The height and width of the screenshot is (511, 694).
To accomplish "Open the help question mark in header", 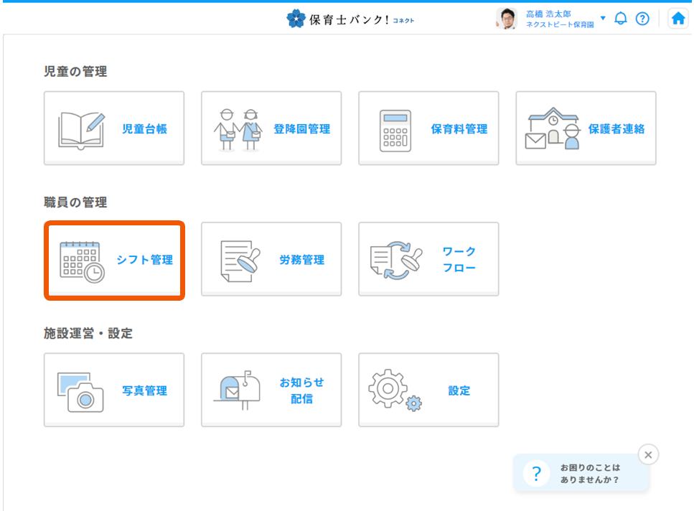I will pyautogui.click(x=642, y=19).
